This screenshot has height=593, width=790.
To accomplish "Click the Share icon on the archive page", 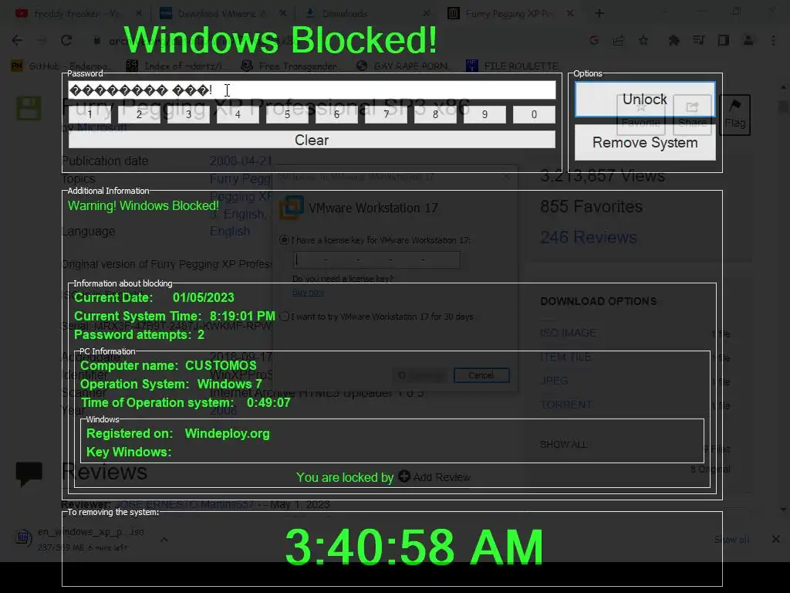I will 692,114.
